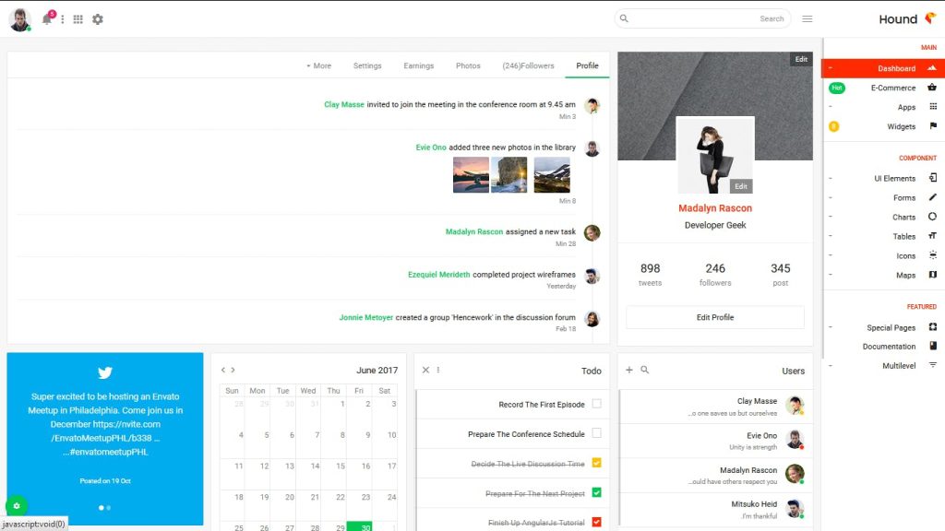
Task: Check the Prepare The Conference Schedule box
Action: (595, 433)
